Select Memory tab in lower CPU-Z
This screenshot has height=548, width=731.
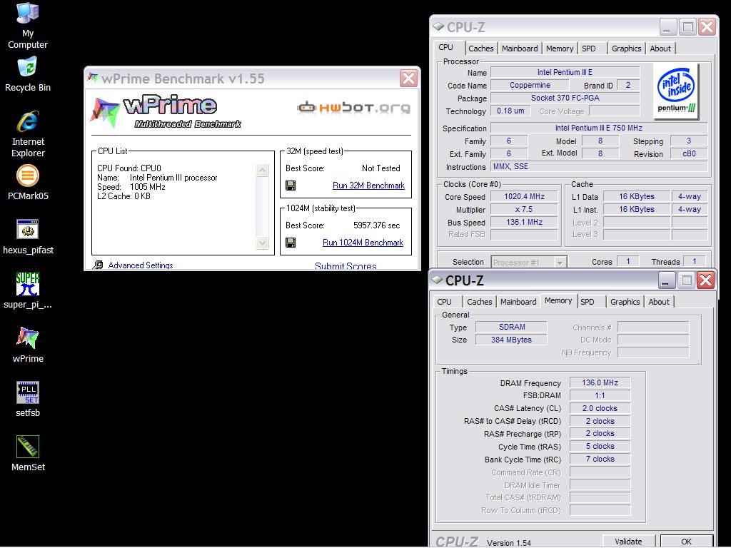pos(558,301)
